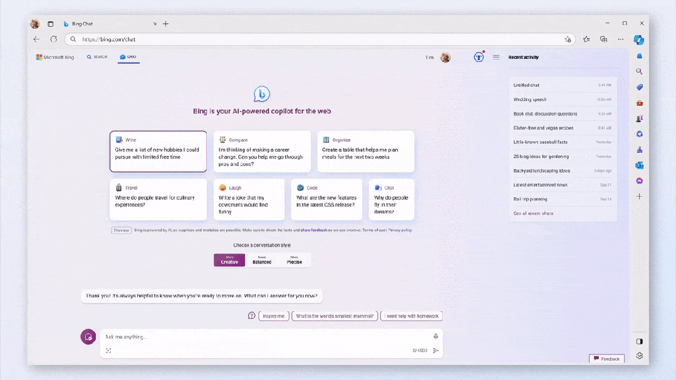Close the Bing Chat tab
This screenshot has width=676, height=380.
[155, 24]
